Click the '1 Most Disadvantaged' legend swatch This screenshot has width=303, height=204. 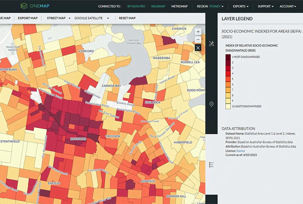click(228, 57)
